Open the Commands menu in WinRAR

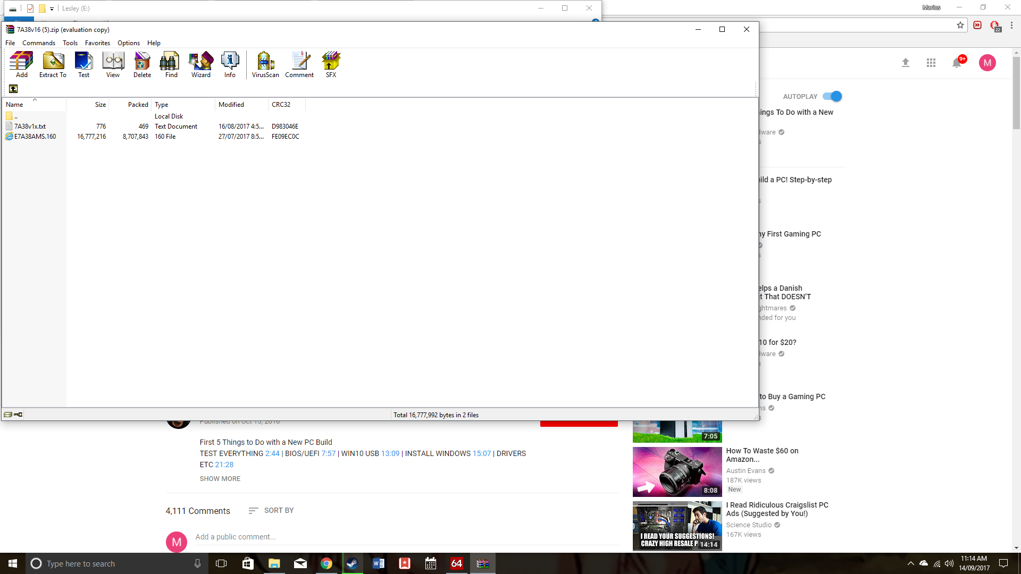pyautogui.click(x=39, y=43)
